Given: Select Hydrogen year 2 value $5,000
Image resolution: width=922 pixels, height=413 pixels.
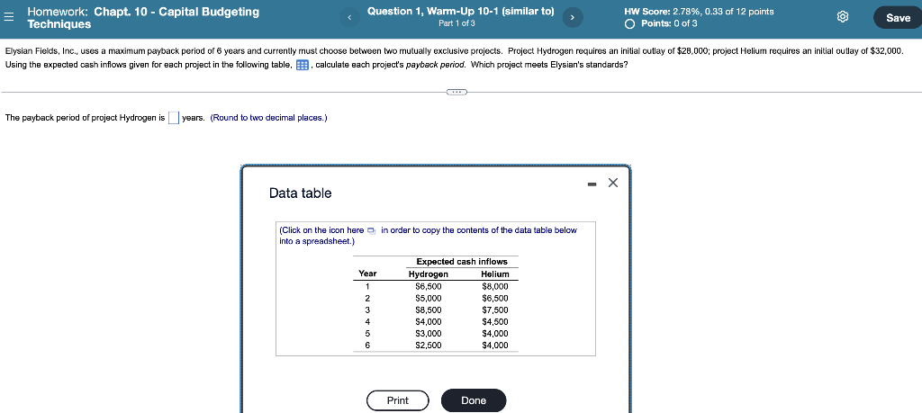Looking at the screenshot, I should click(428, 299).
